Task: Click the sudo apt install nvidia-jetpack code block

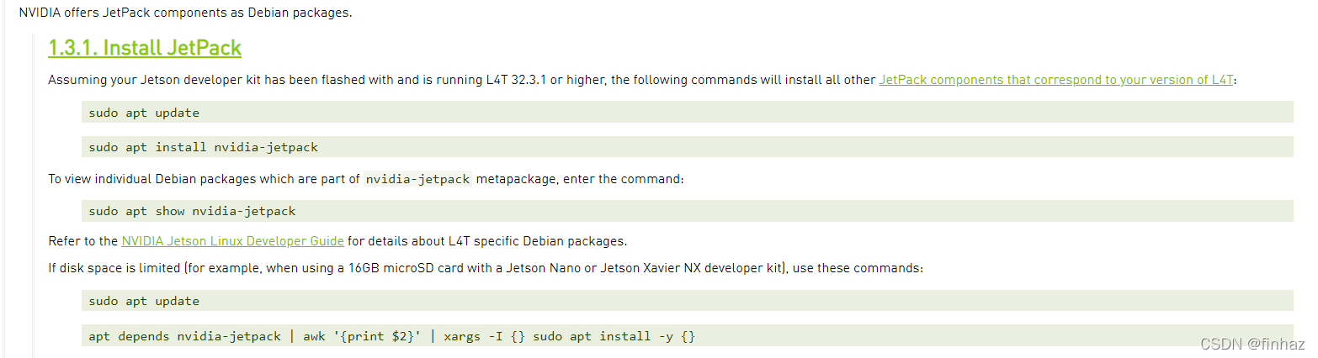Action: pyautogui.click(x=687, y=146)
